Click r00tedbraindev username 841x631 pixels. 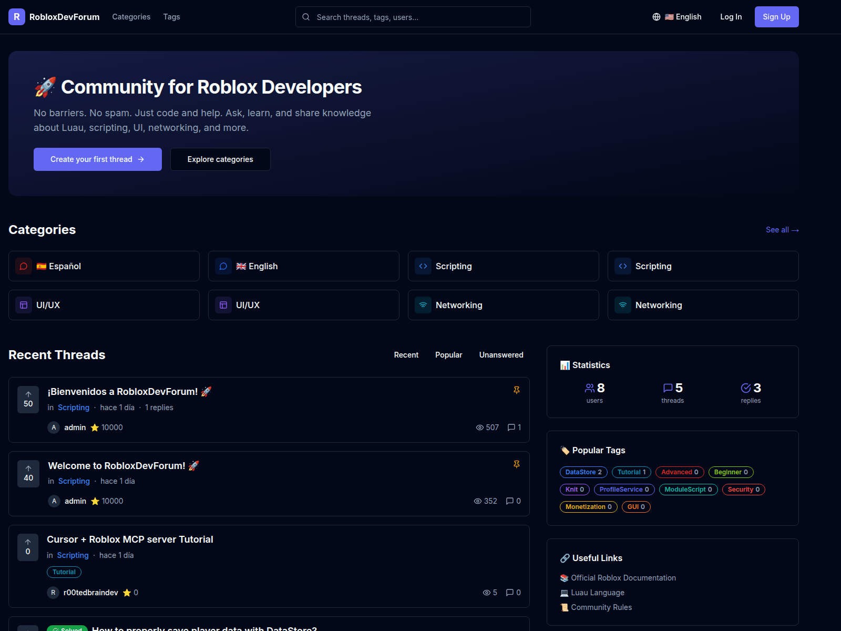[91, 593]
